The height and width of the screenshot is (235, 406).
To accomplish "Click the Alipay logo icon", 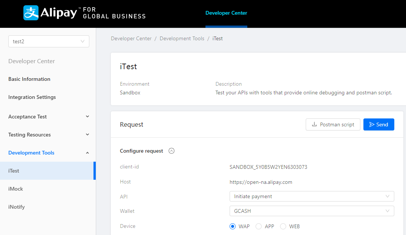I will tap(31, 13).
